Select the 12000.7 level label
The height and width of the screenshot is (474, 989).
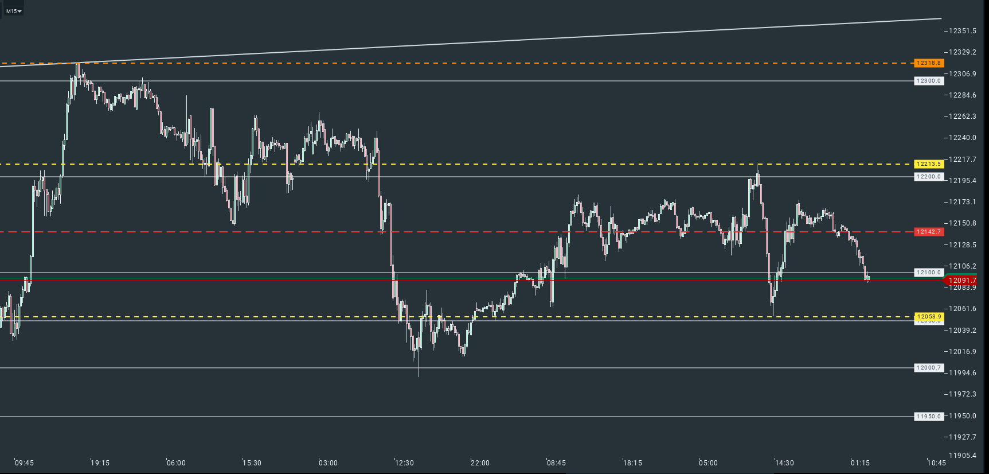click(x=928, y=368)
